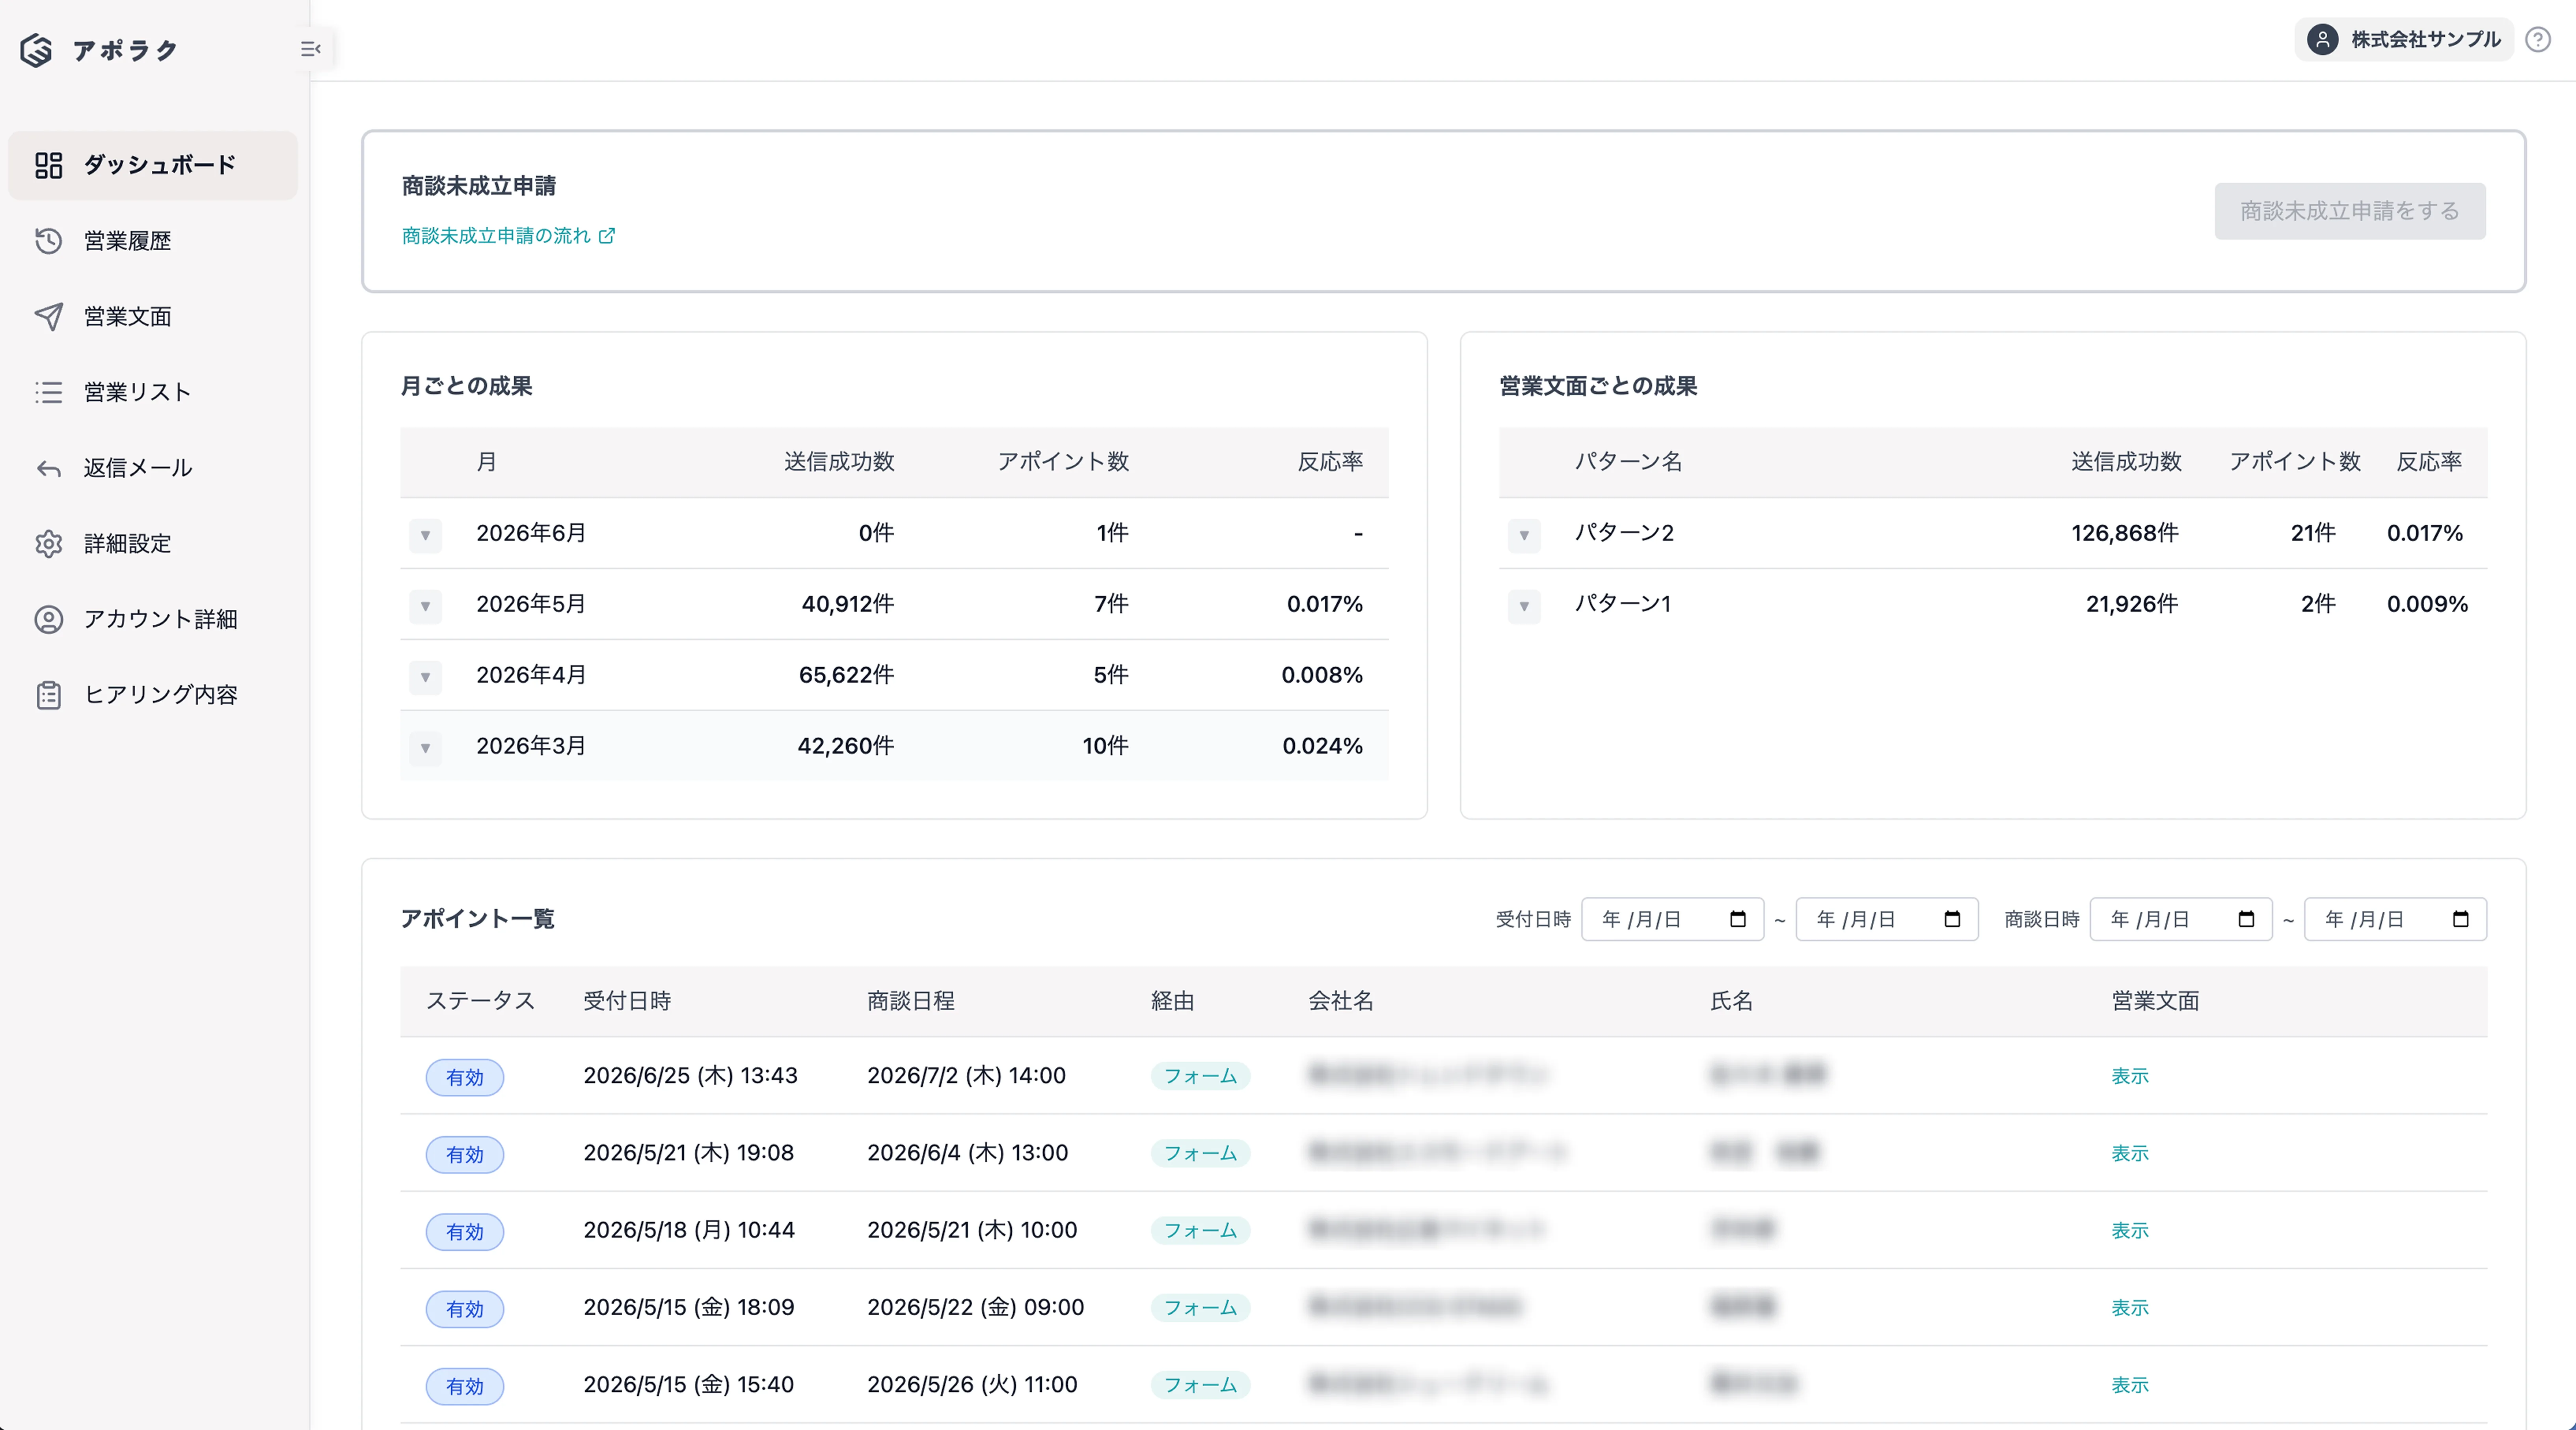Click the 有効 badge on 2026/6/25 row
2576x1430 pixels.
click(465, 1078)
